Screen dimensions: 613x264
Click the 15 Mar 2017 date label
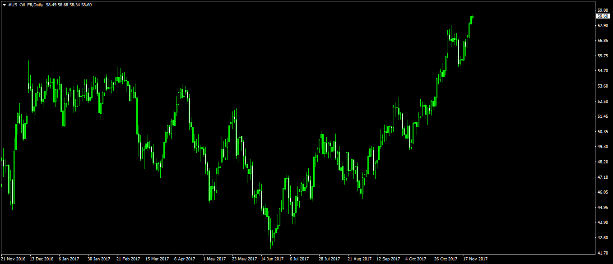[157, 259]
